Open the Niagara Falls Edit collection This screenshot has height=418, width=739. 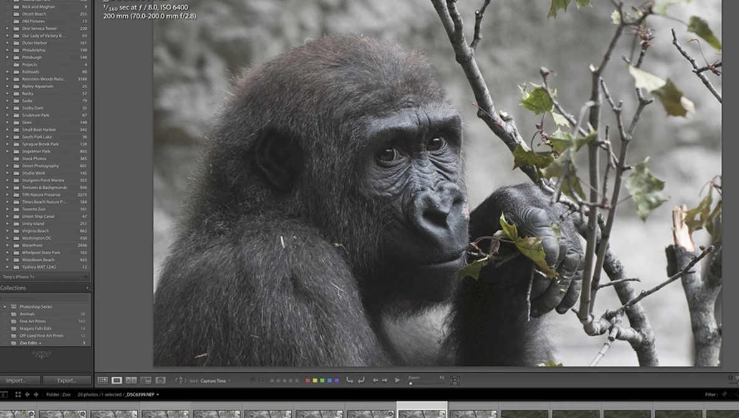point(46,328)
